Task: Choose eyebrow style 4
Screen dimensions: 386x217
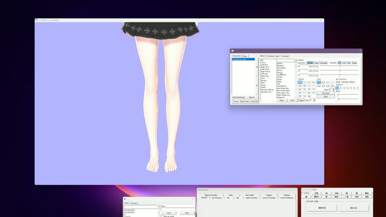Action: [348, 88]
